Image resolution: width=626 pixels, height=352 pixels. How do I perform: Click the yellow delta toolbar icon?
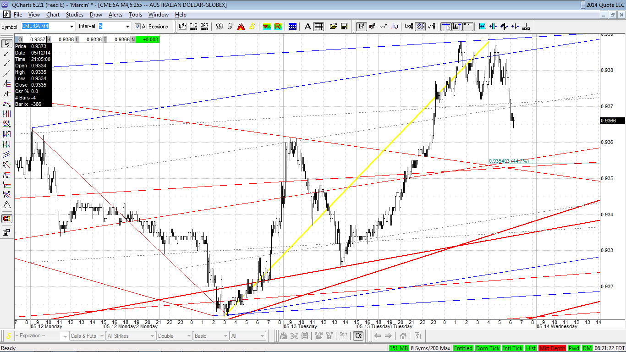click(x=252, y=27)
